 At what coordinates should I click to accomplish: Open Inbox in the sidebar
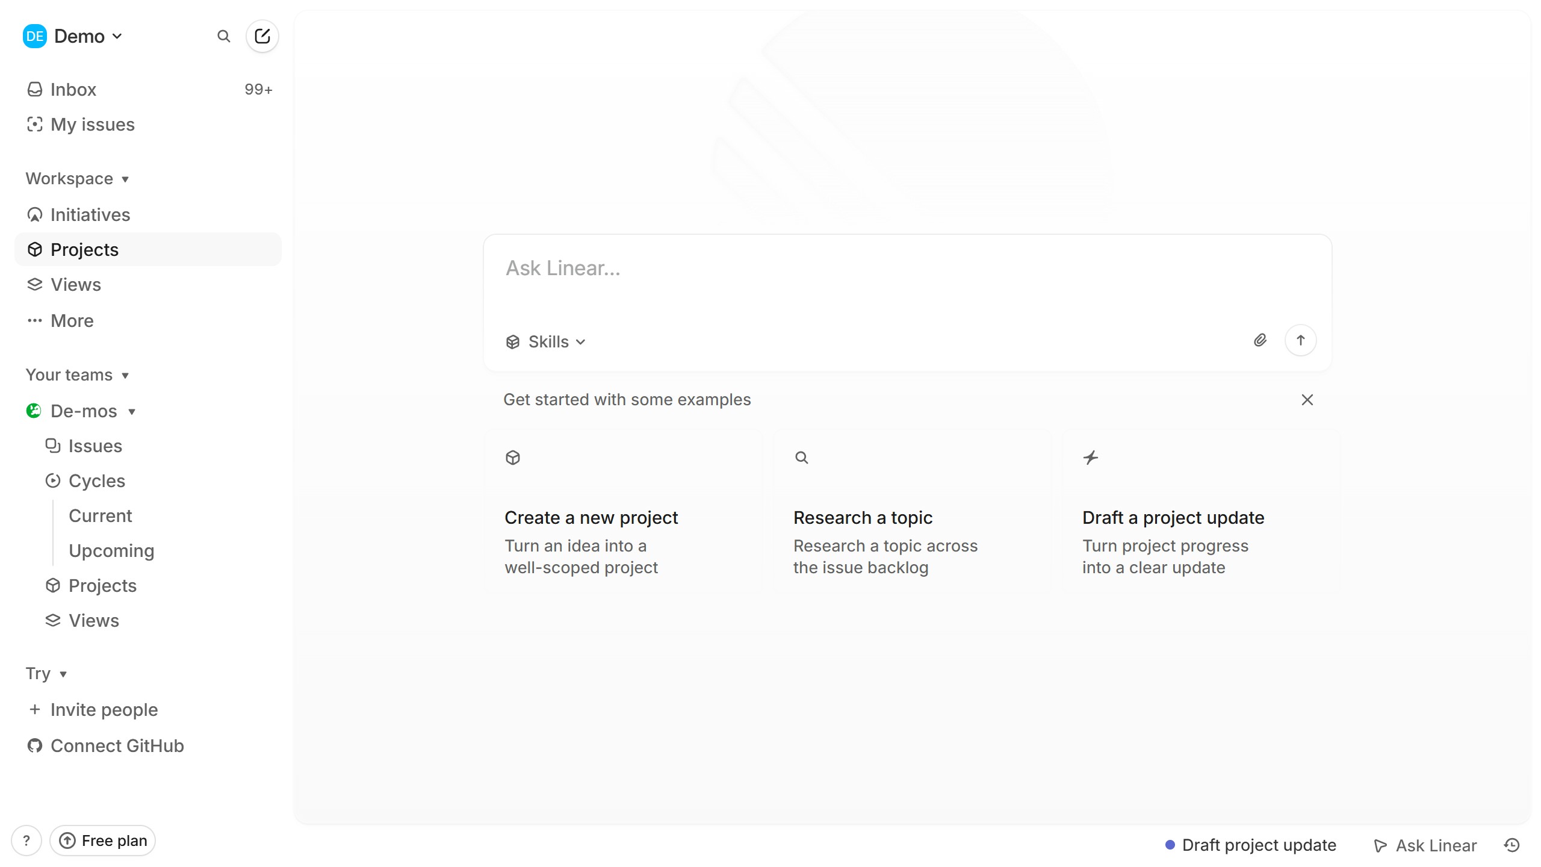click(148, 89)
